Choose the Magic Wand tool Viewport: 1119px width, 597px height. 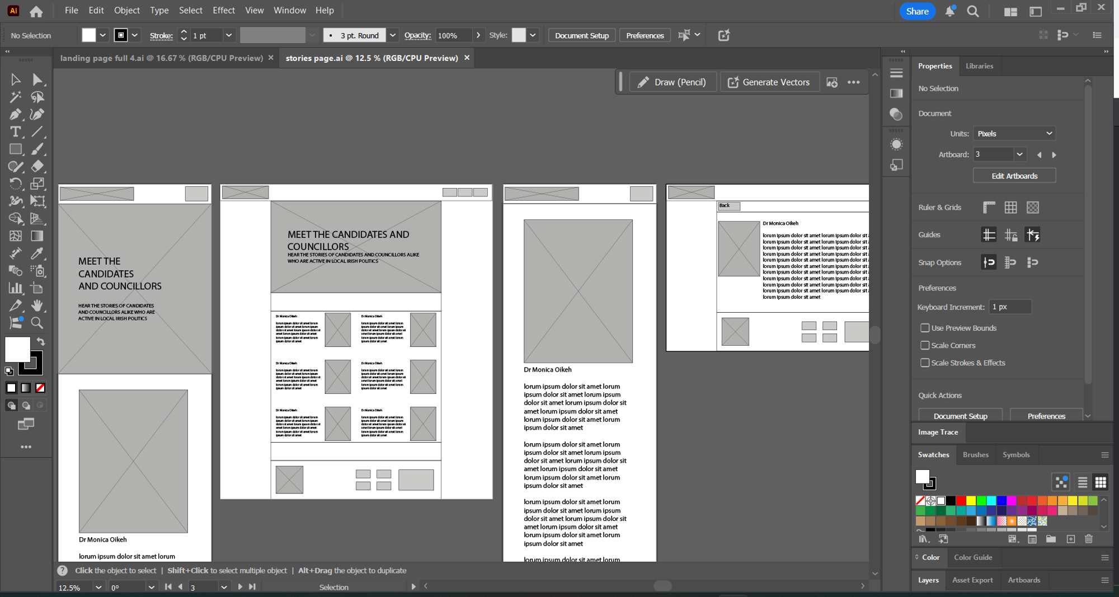point(15,97)
